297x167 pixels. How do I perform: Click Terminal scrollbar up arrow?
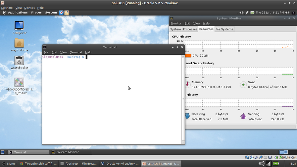183,56
